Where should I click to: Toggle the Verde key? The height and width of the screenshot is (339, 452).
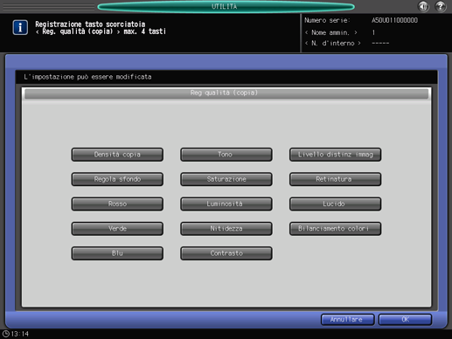[117, 229]
